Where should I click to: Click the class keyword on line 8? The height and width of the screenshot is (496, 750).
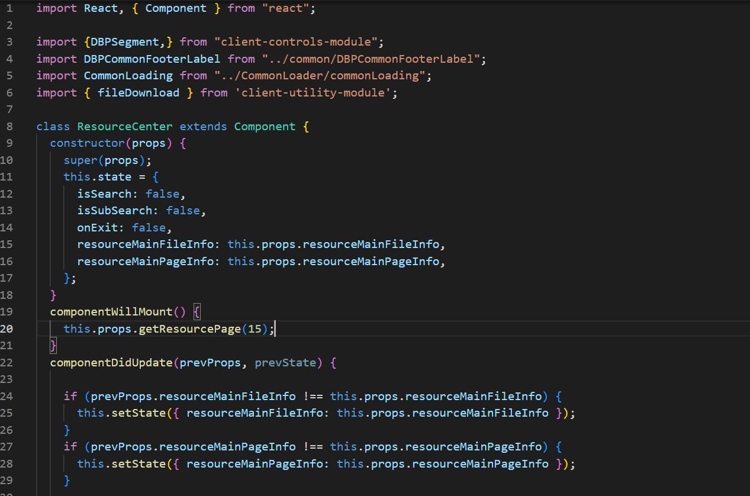(53, 127)
